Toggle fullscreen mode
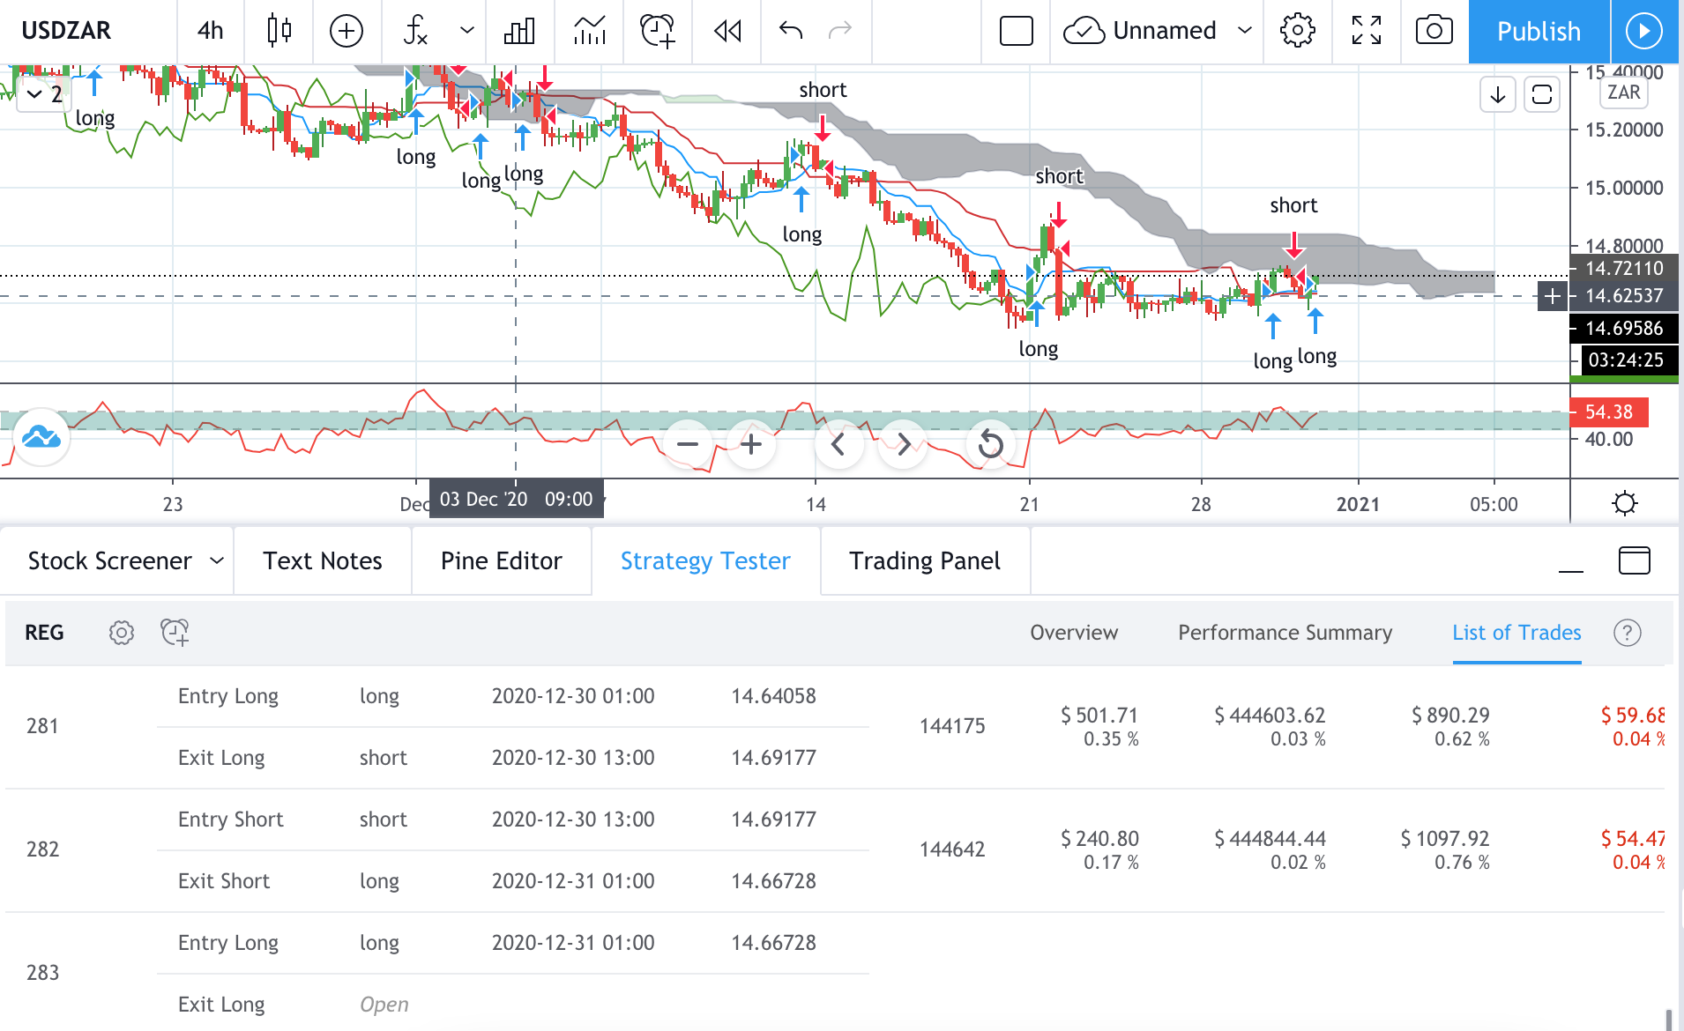Viewport: 1684px width, 1031px height. click(x=1366, y=31)
